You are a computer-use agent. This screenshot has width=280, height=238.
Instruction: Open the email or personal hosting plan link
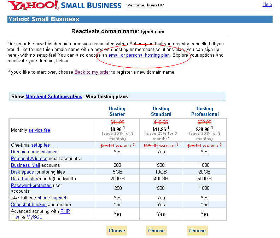(139, 55)
